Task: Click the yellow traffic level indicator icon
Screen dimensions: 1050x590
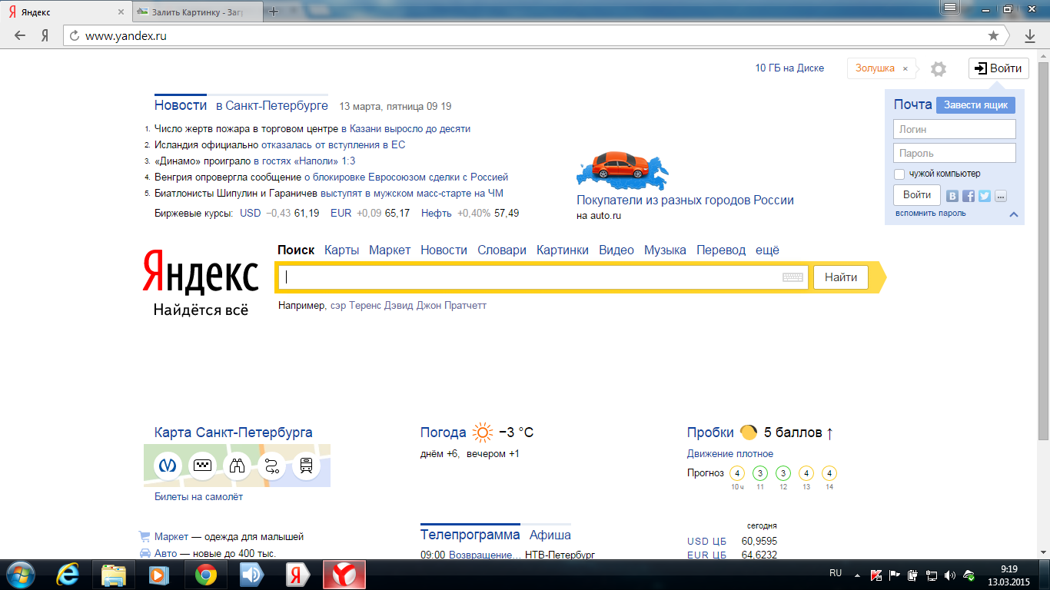Action: pyautogui.click(x=748, y=433)
